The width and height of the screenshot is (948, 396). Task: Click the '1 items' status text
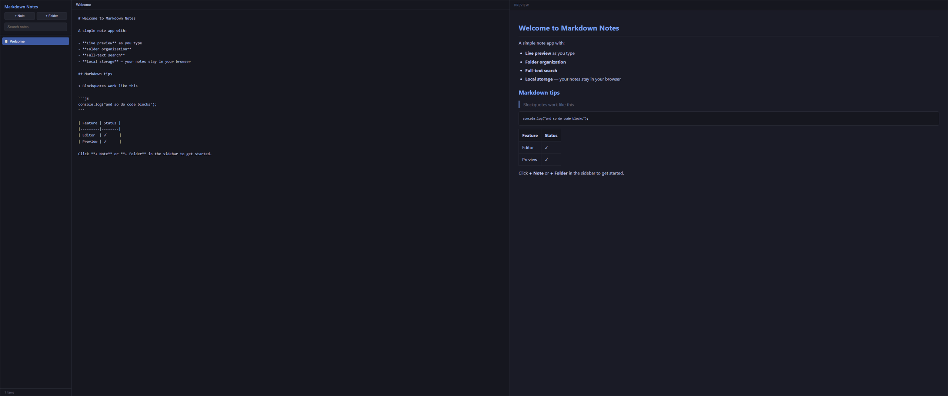[9, 392]
